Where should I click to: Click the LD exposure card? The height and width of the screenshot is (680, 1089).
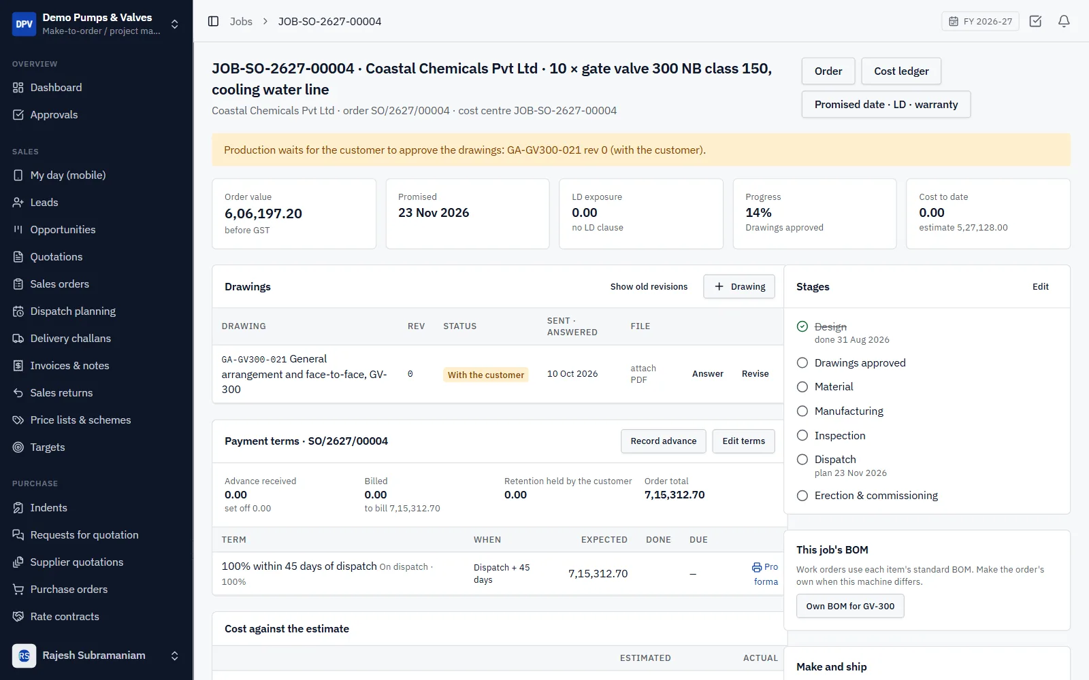coord(641,214)
